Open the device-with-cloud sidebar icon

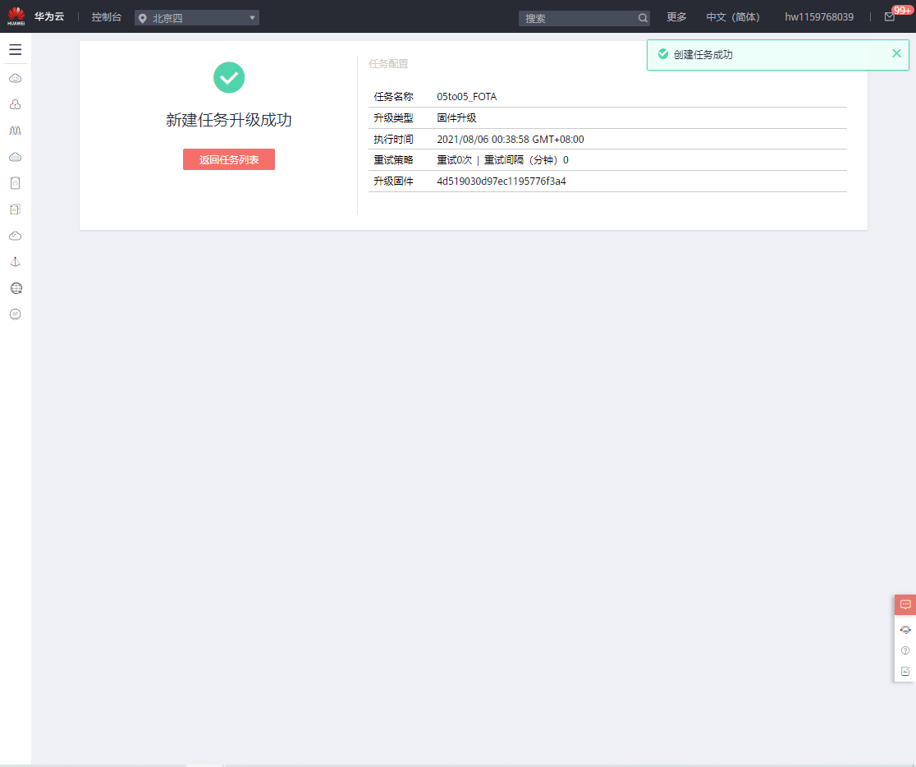coord(16,183)
